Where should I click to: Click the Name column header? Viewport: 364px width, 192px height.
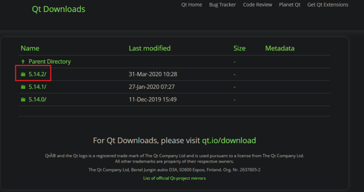(x=30, y=48)
